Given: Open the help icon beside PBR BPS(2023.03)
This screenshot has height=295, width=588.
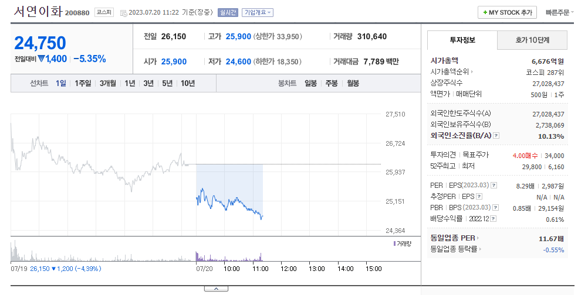Looking at the screenshot, I should (x=496, y=208).
